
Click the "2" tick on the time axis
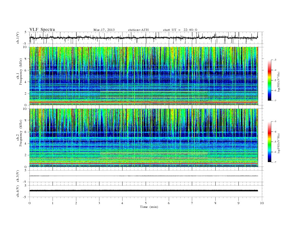(76, 203)
